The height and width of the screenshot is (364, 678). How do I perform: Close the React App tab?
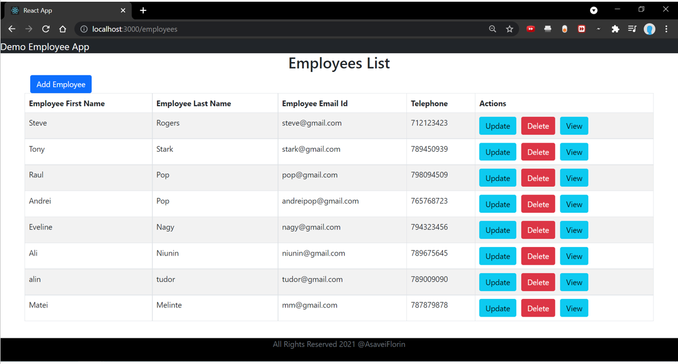[123, 10]
